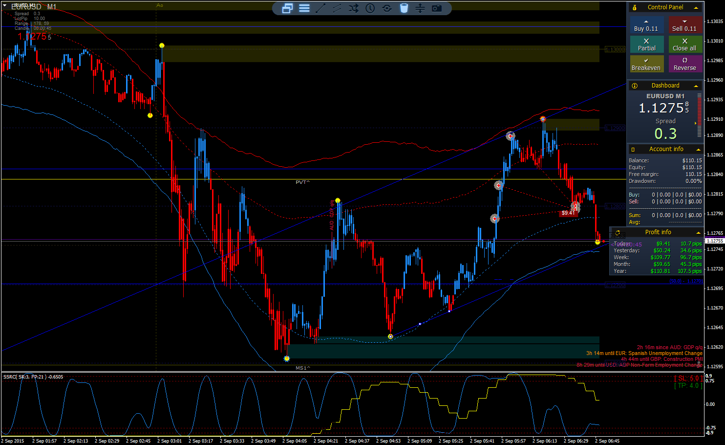
Task: Click the Balance value $110.15
Action: (x=692, y=160)
